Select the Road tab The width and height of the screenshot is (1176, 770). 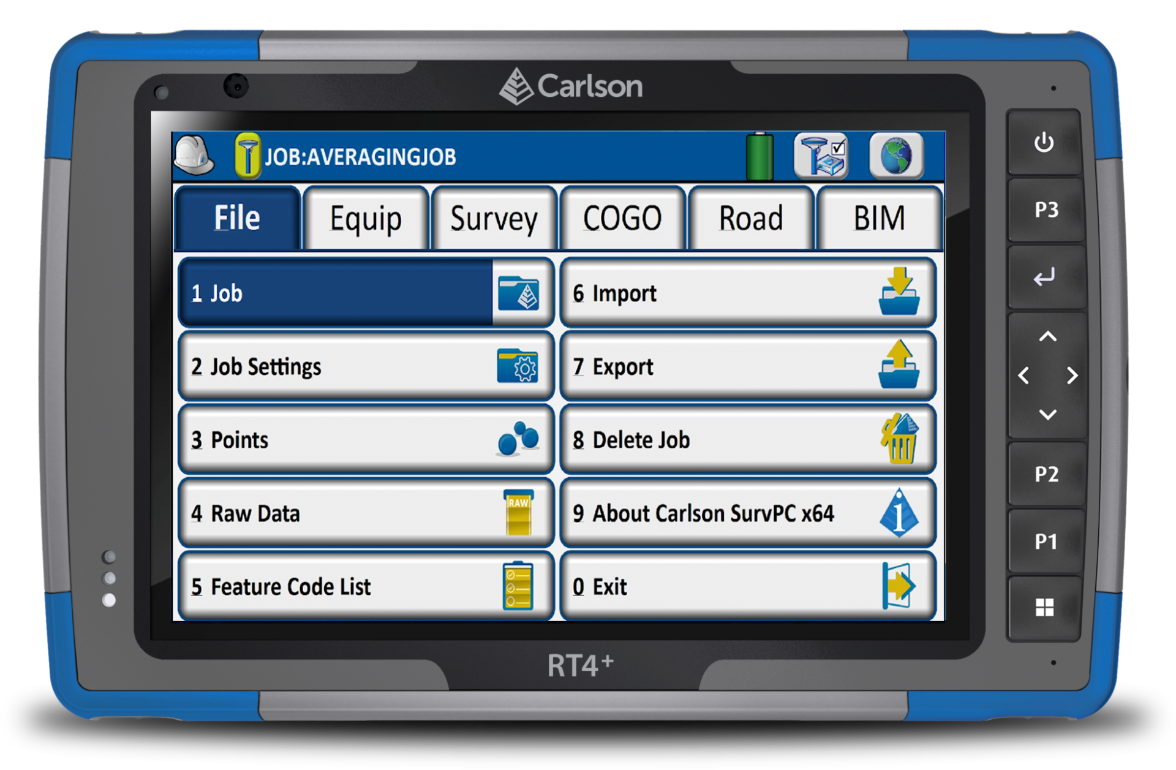click(x=751, y=219)
